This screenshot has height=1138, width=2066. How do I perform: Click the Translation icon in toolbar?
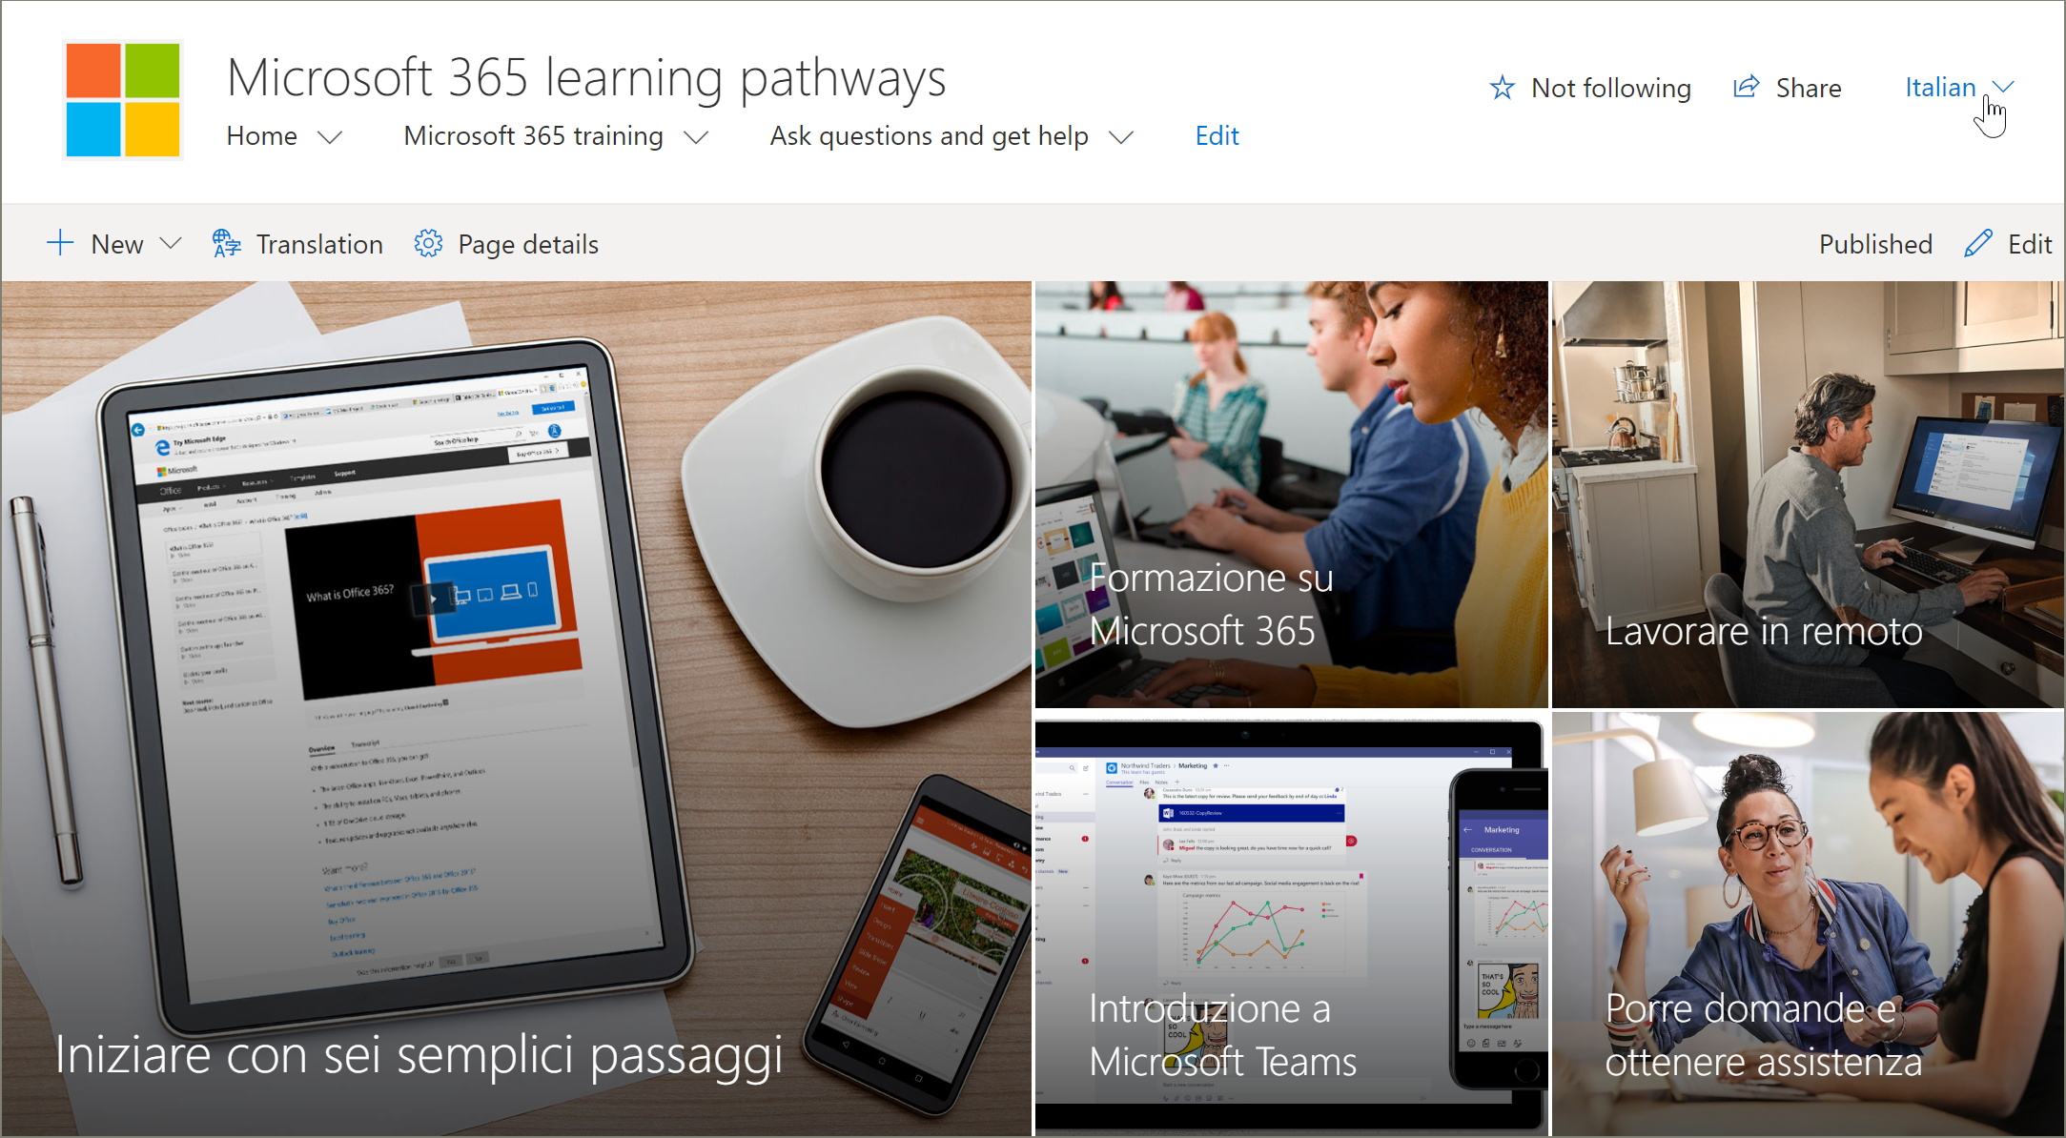[x=226, y=242]
